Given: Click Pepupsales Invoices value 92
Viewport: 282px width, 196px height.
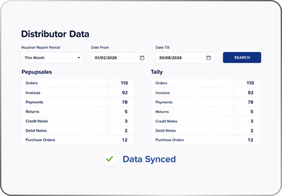Looking at the screenshot, I should (125, 93).
